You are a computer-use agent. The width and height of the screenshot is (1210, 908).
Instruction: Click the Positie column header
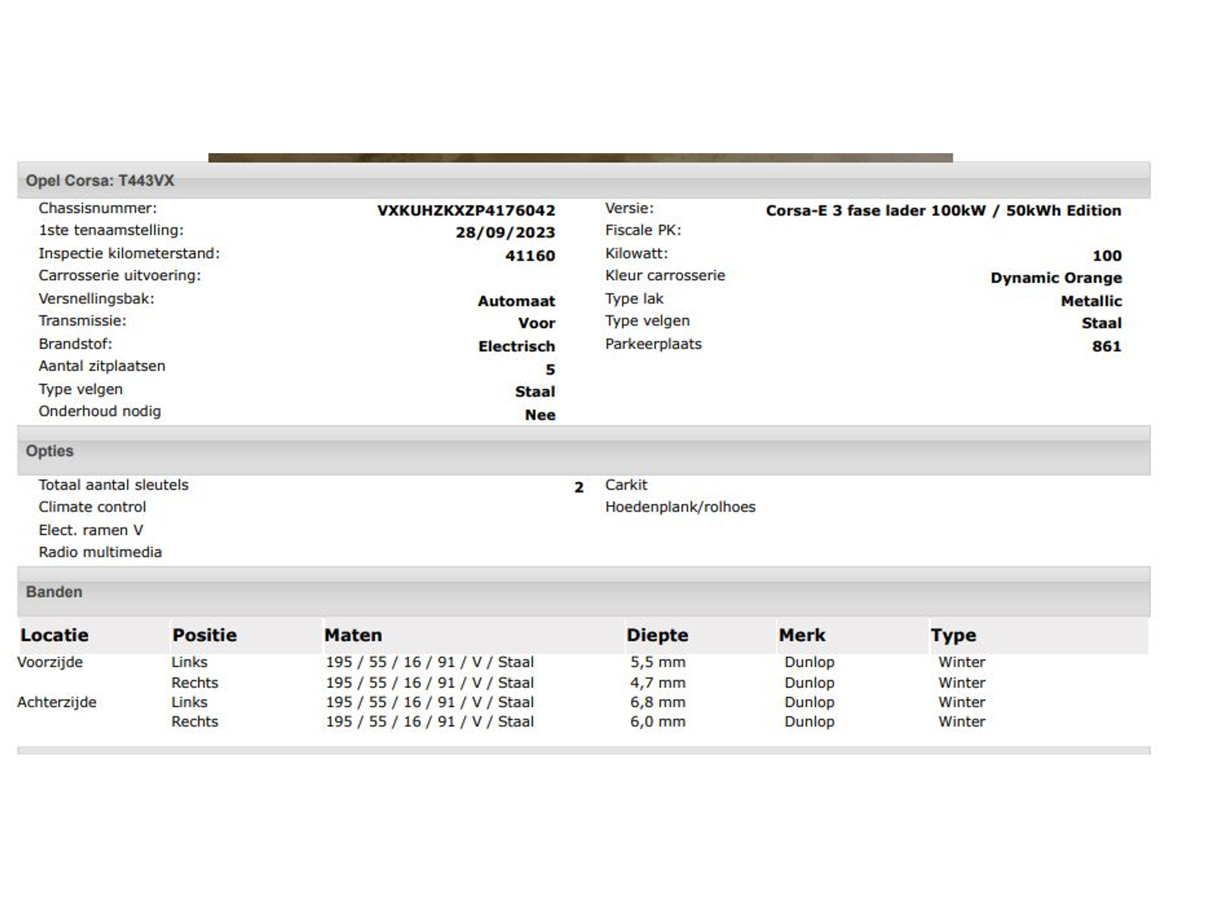pos(204,635)
